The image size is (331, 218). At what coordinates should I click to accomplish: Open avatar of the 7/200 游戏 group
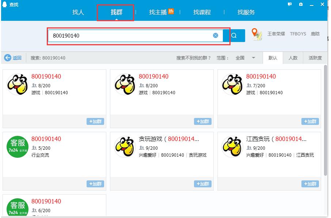232,84
